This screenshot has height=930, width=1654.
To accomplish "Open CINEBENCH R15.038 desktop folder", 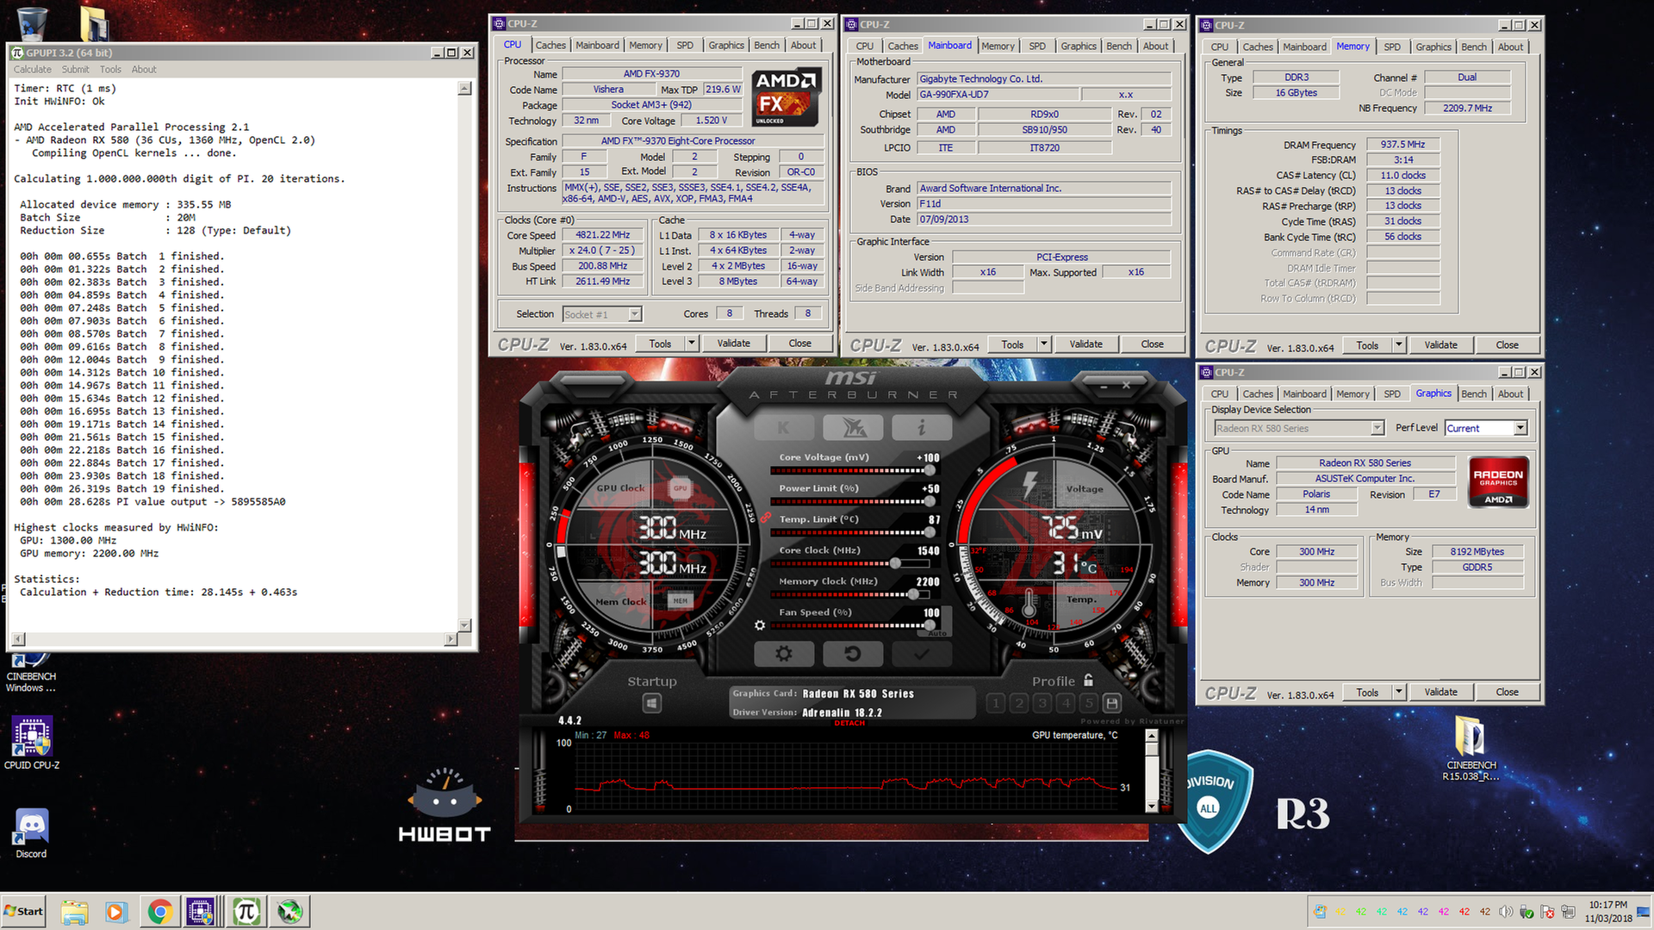I will pyautogui.click(x=1471, y=748).
